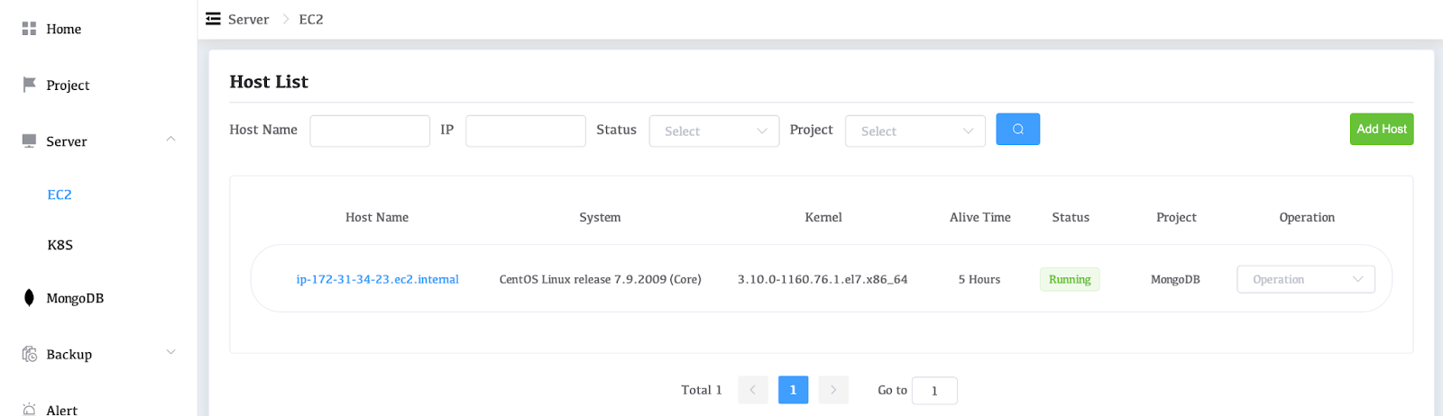This screenshot has width=1443, height=416.
Task: Click the Go to page number field
Action: coord(933,391)
